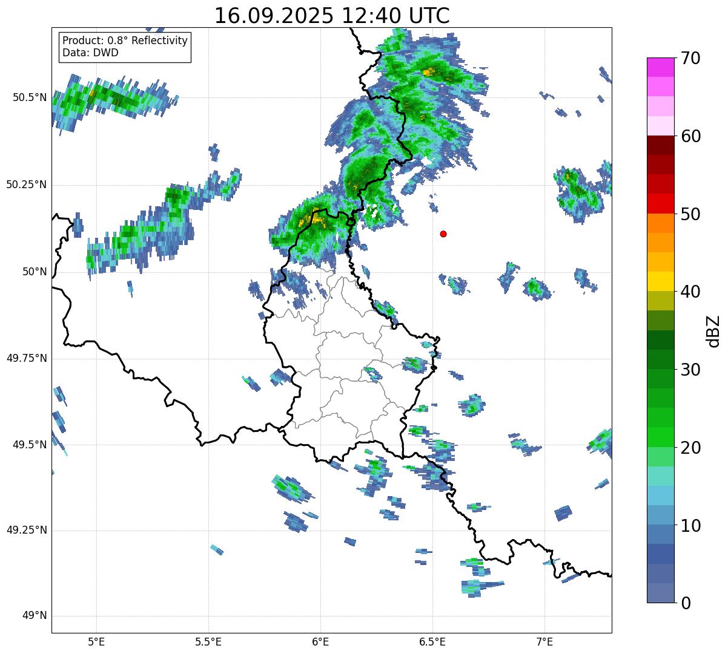Image resolution: width=728 pixels, height=654 pixels.
Task: Click the red location marker dot
Action: pos(443,234)
